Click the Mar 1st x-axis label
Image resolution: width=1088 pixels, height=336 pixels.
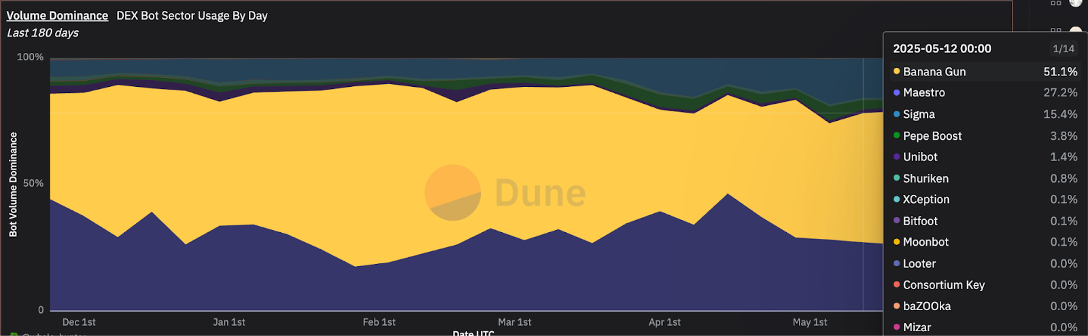pyautogui.click(x=515, y=322)
